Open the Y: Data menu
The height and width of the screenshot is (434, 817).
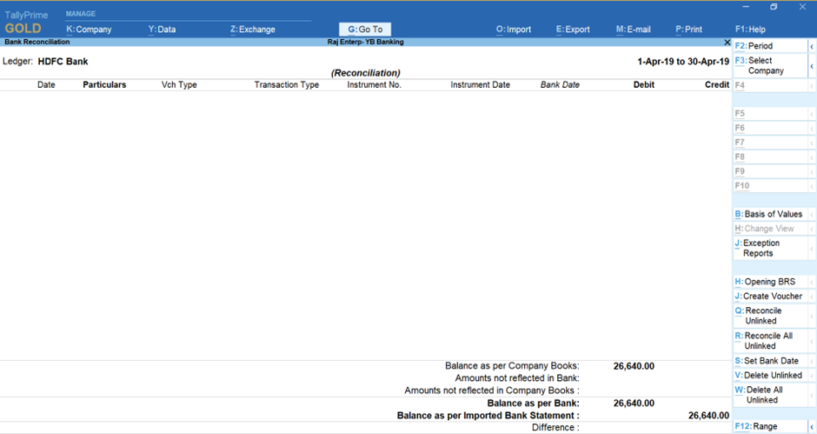[x=162, y=30]
